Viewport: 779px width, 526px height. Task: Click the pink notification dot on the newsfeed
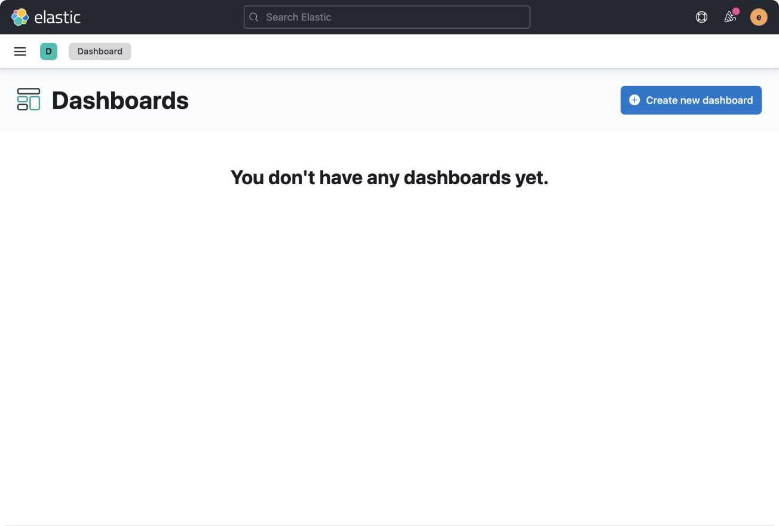point(735,11)
